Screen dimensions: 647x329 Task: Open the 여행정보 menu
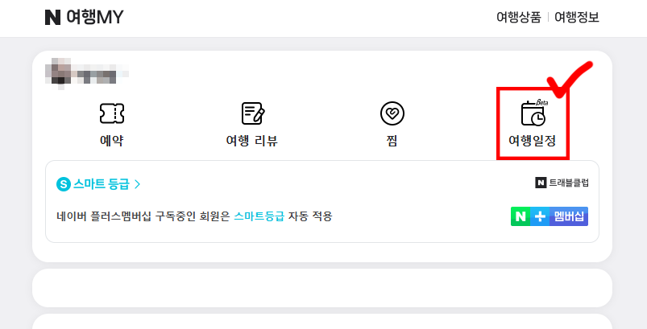[x=577, y=18]
